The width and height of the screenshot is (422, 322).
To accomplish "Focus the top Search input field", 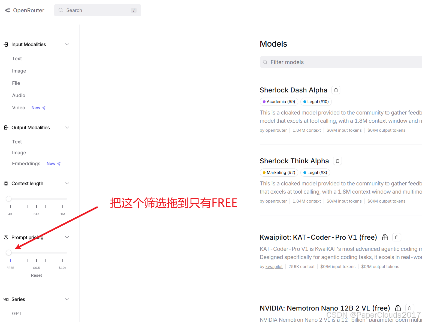I will [98, 10].
